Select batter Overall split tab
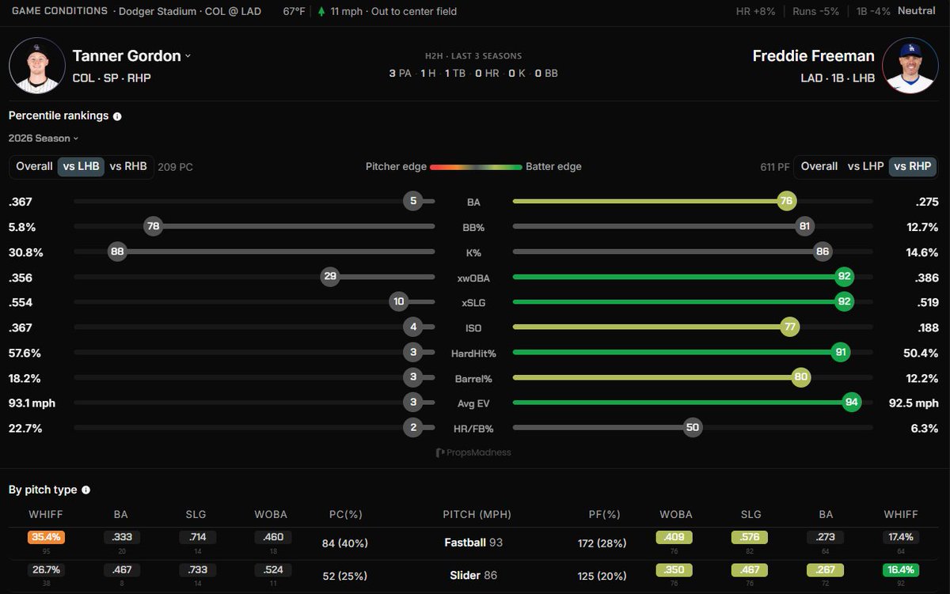 point(819,166)
